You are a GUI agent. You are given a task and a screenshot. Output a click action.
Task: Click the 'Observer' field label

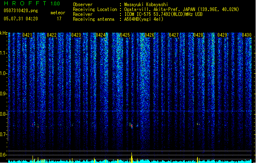(x=83, y=4)
